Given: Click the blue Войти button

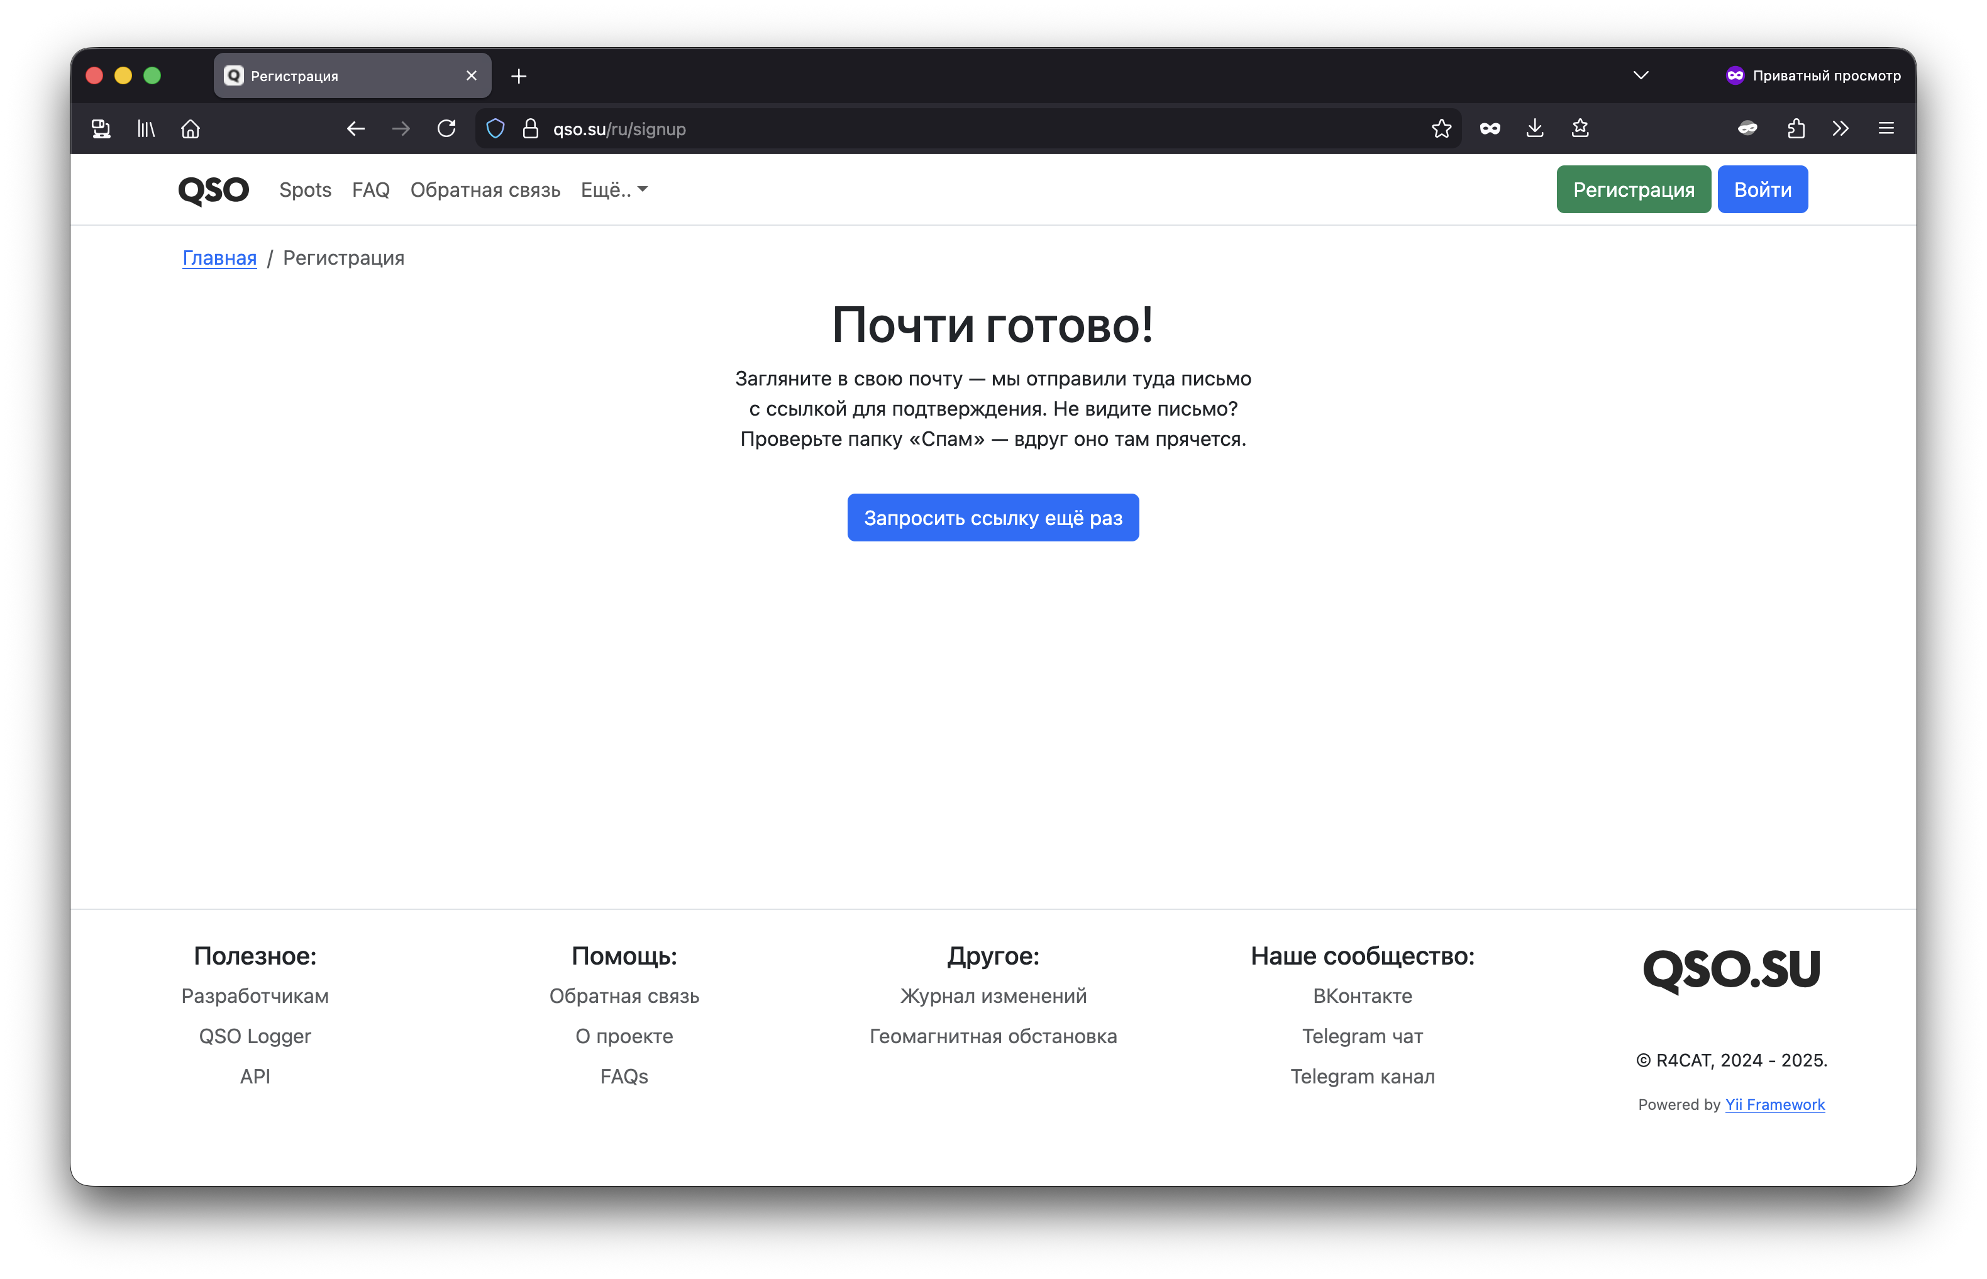Looking at the screenshot, I should coord(1762,190).
